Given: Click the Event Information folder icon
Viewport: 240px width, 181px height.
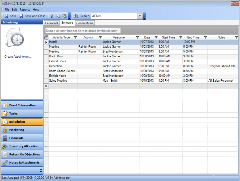Looking at the screenshot, I should pos(5,105).
